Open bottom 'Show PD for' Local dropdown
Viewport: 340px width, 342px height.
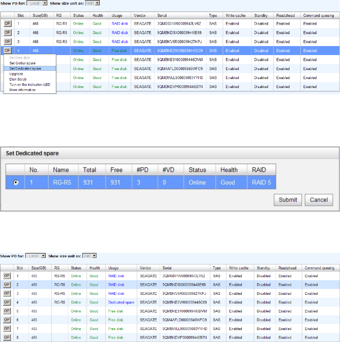tap(38, 255)
